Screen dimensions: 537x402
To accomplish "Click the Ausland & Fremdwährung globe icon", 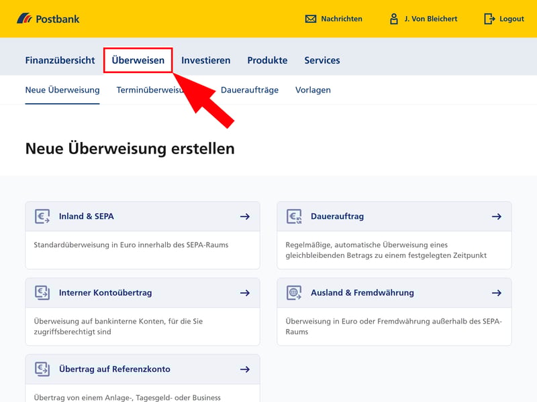I will pyautogui.click(x=294, y=293).
